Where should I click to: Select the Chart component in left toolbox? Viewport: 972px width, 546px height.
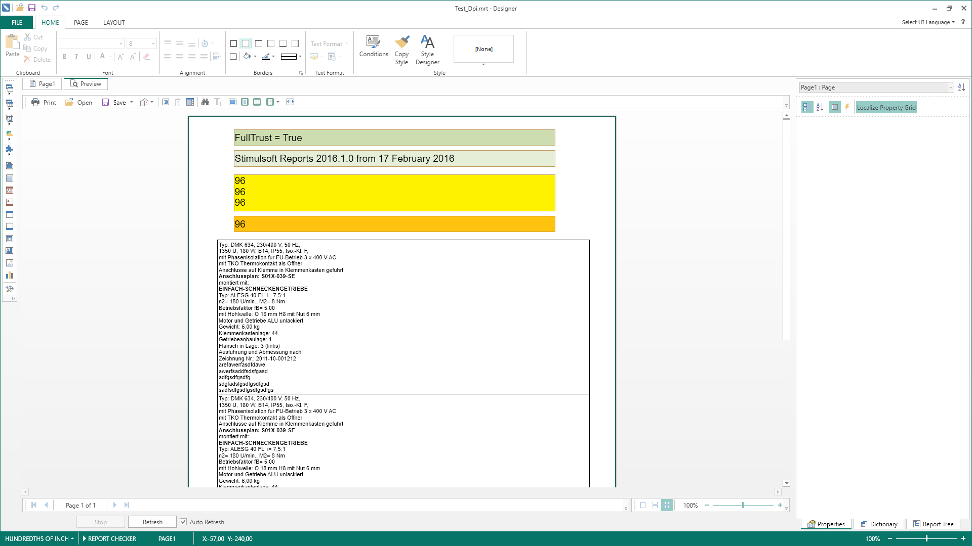point(10,276)
